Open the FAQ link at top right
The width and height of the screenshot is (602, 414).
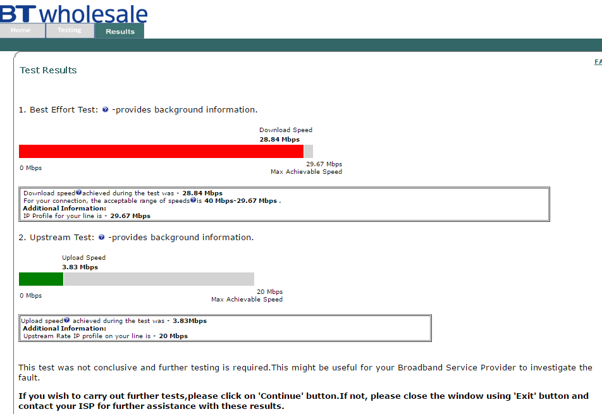tap(598, 62)
